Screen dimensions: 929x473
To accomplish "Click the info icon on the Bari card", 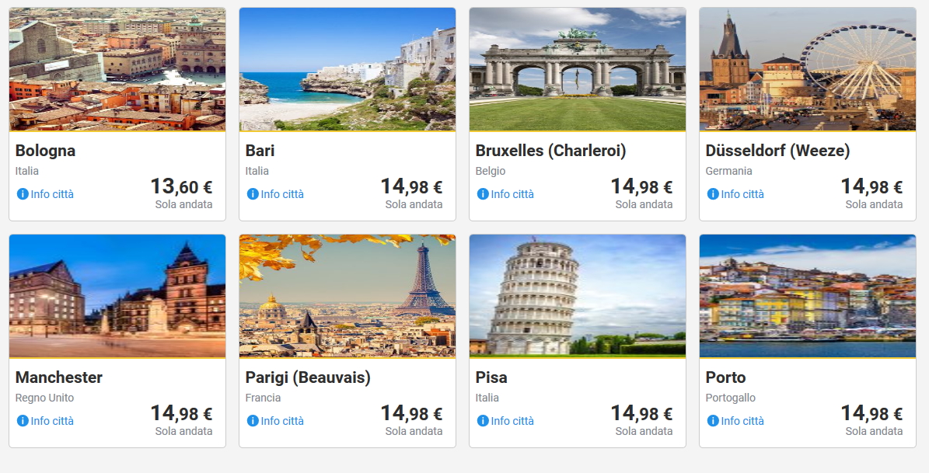I will 253,194.
